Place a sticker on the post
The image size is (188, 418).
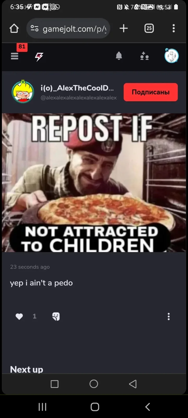[56, 316]
